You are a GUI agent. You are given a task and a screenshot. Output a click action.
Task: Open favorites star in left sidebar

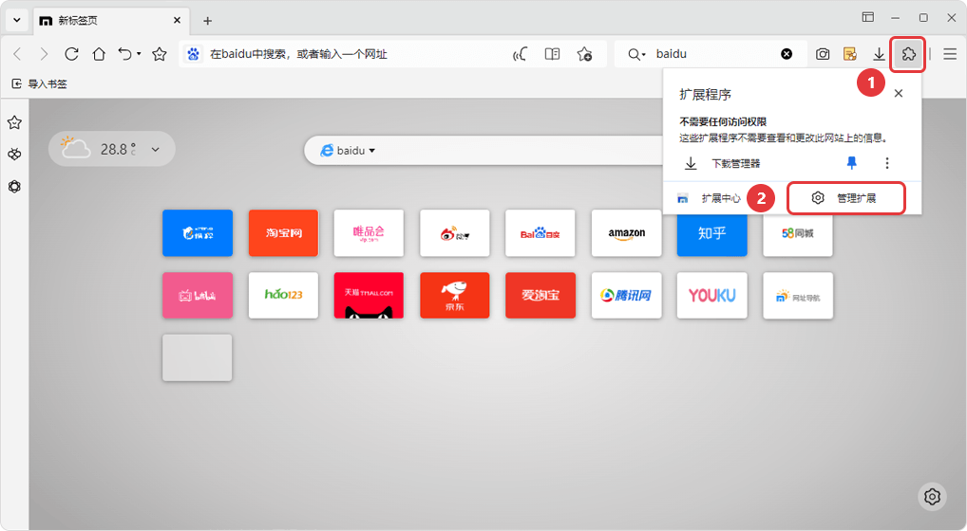(x=14, y=122)
